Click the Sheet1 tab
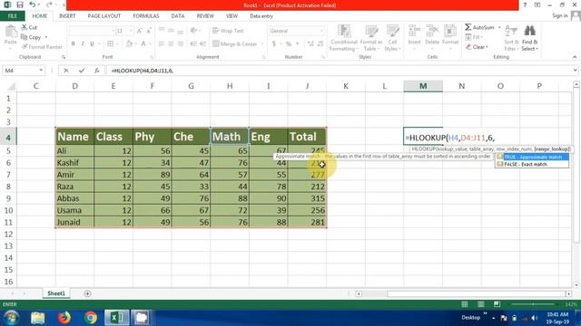The width and height of the screenshot is (581, 326). (56, 293)
